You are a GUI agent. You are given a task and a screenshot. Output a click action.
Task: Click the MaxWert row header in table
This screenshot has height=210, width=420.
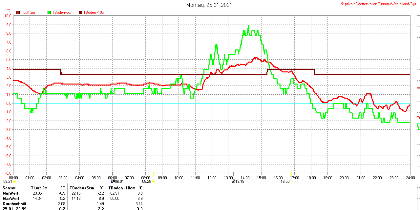tap(11, 199)
